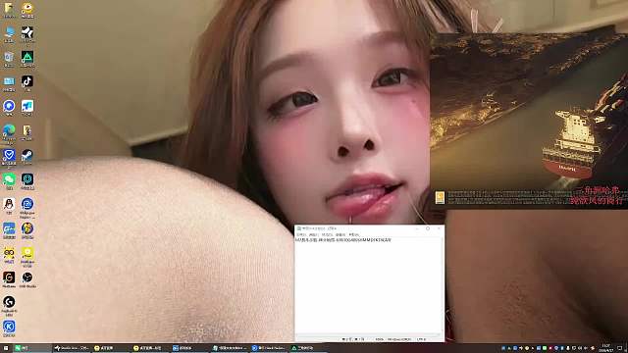Open the This PC desktop icon
The height and width of the screenshot is (353, 628).
(9, 34)
